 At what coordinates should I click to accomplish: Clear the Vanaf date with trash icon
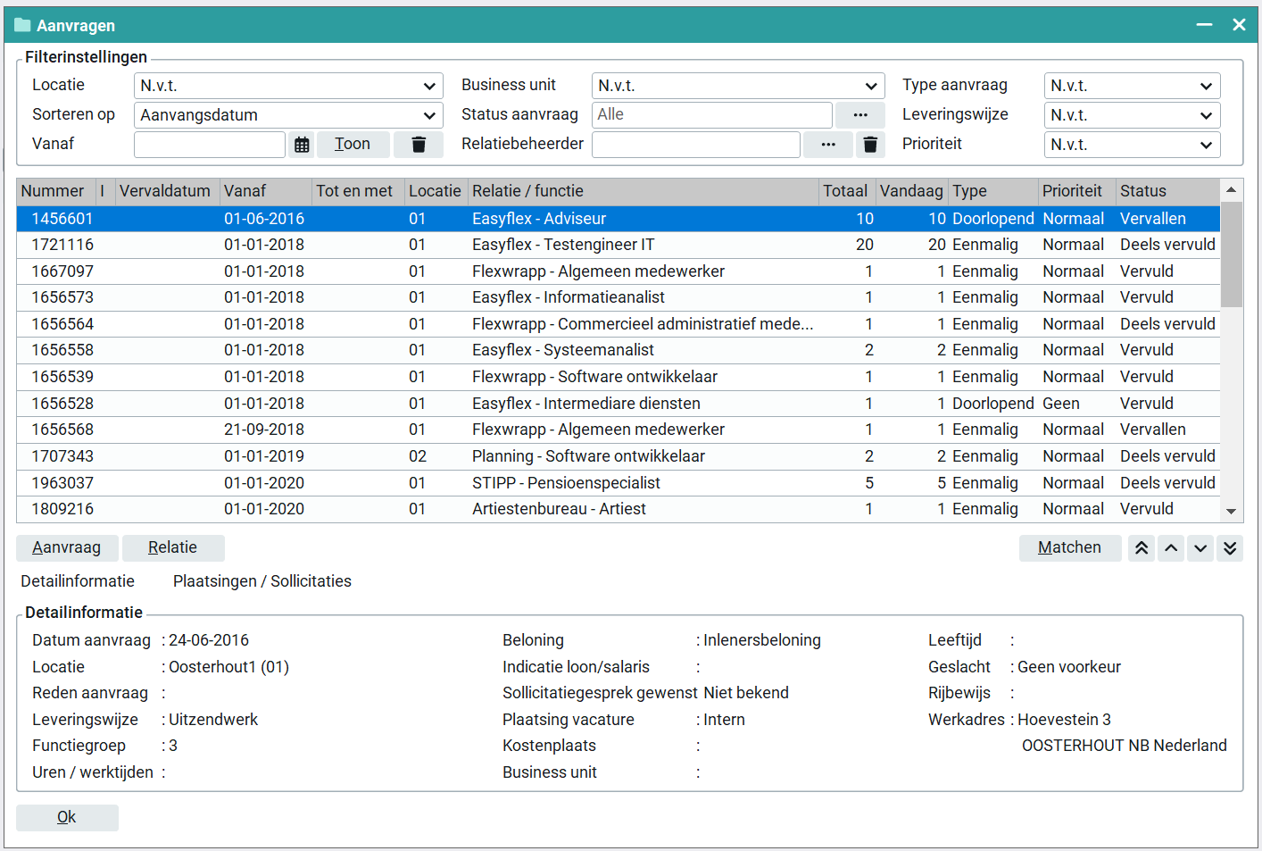[419, 145]
